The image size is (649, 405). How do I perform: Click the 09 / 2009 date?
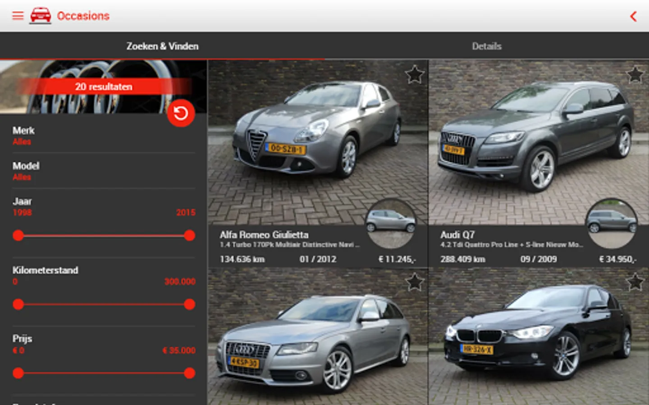(x=539, y=259)
